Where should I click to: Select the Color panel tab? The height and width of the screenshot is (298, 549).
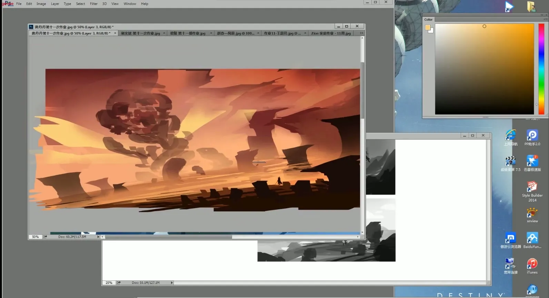[428, 20]
